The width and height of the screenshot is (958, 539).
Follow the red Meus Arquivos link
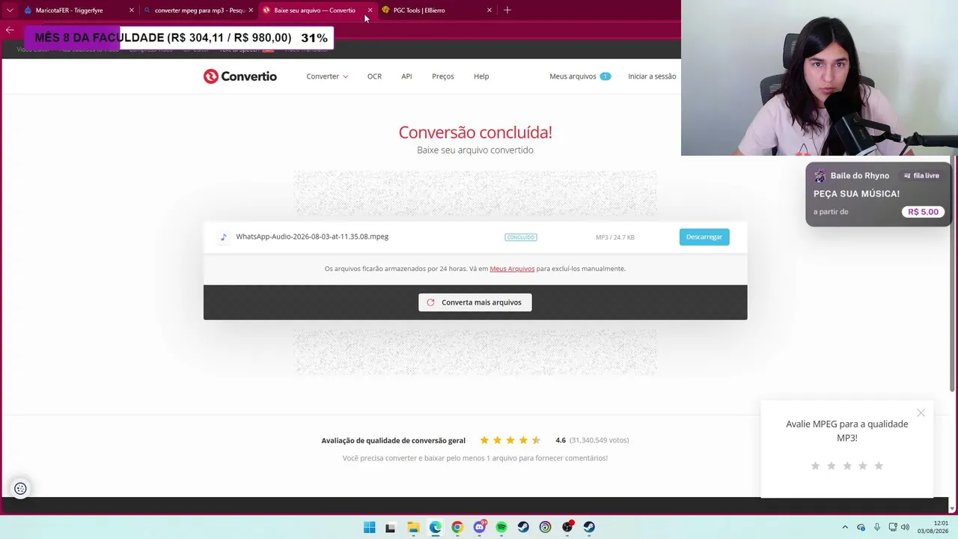click(512, 269)
